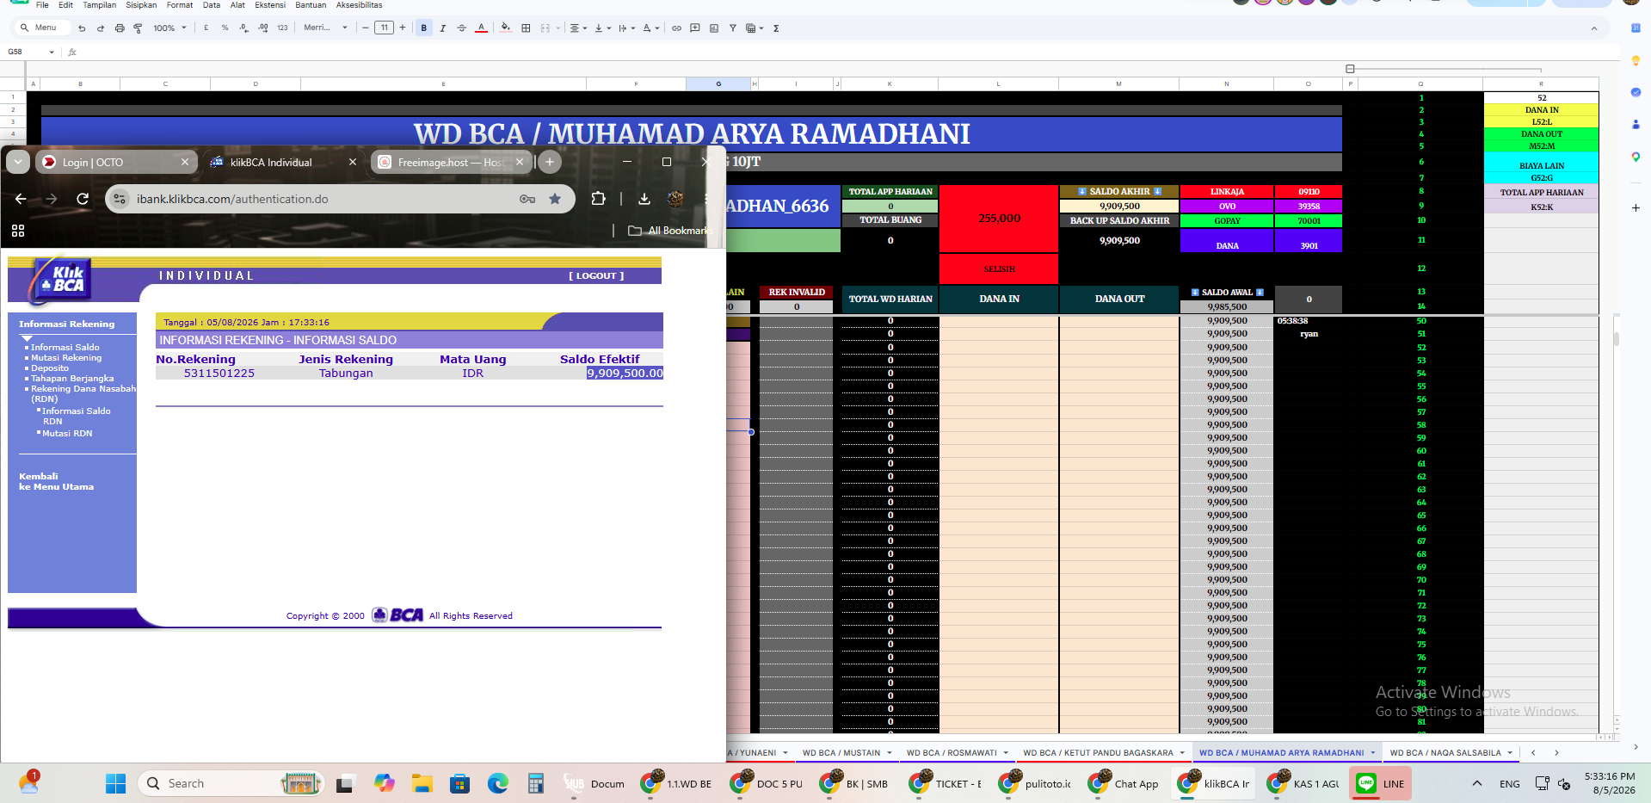The image size is (1651, 803).
Task: Click the LOGOUT link on klikBCA
Action: (x=596, y=276)
